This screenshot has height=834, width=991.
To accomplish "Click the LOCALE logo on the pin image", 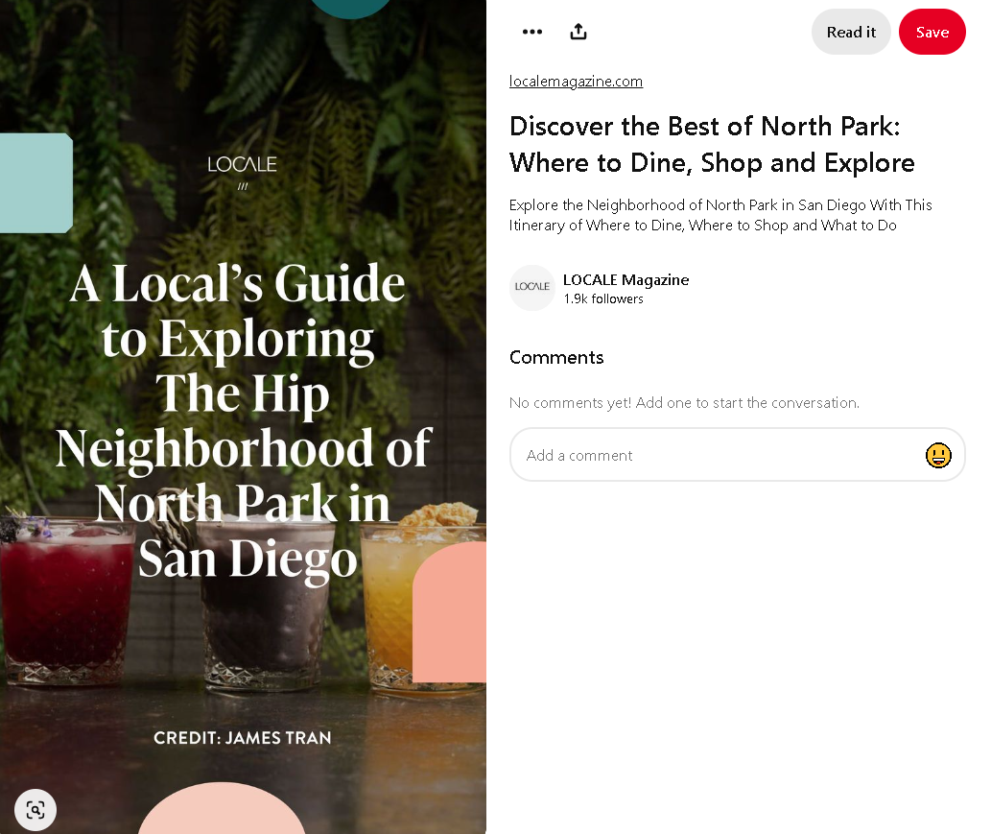I will (242, 172).
